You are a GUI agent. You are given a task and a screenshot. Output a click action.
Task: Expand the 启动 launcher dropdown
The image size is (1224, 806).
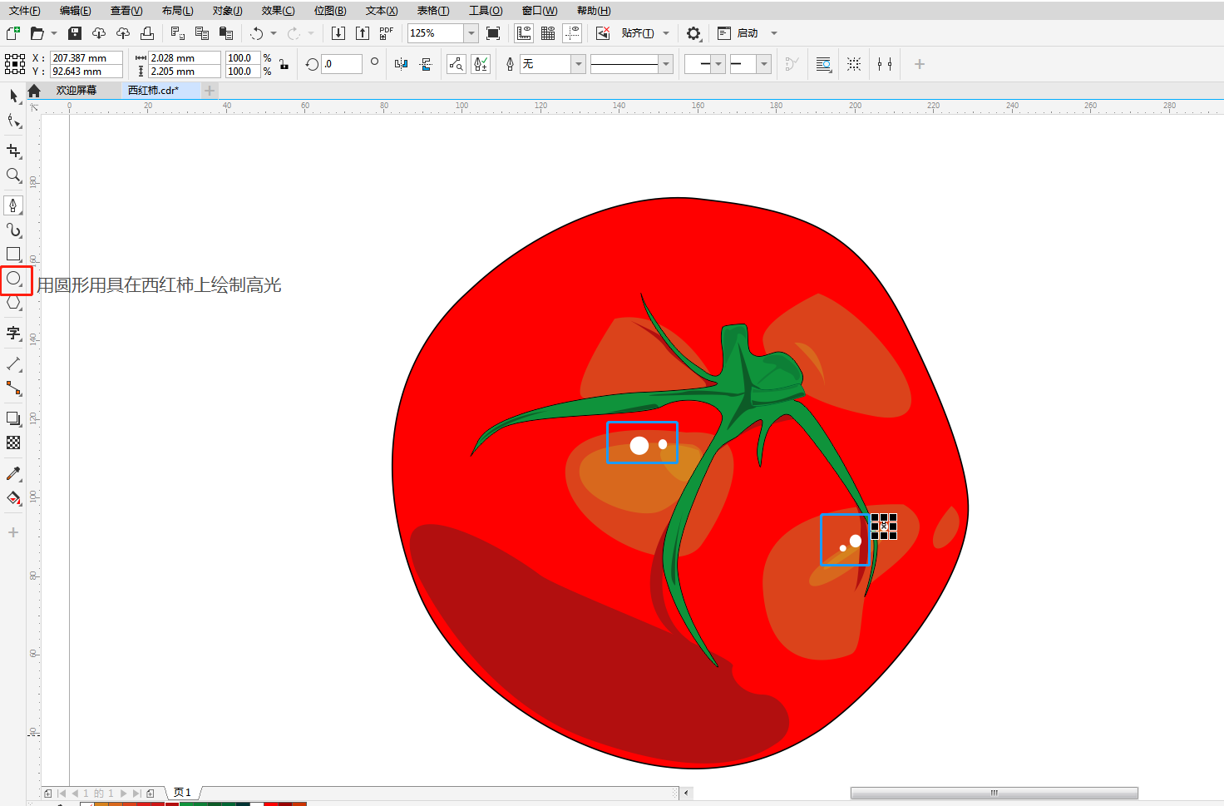coord(774,33)
